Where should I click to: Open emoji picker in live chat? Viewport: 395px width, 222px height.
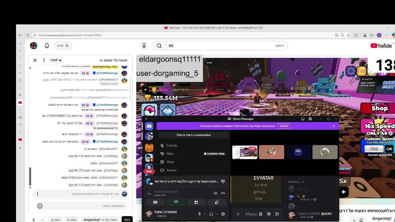[x=40, y=206]
